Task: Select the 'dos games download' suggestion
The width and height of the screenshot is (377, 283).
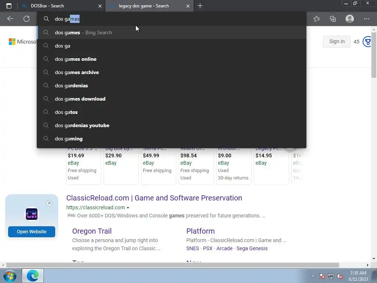Action: click(x=172, y=99)
